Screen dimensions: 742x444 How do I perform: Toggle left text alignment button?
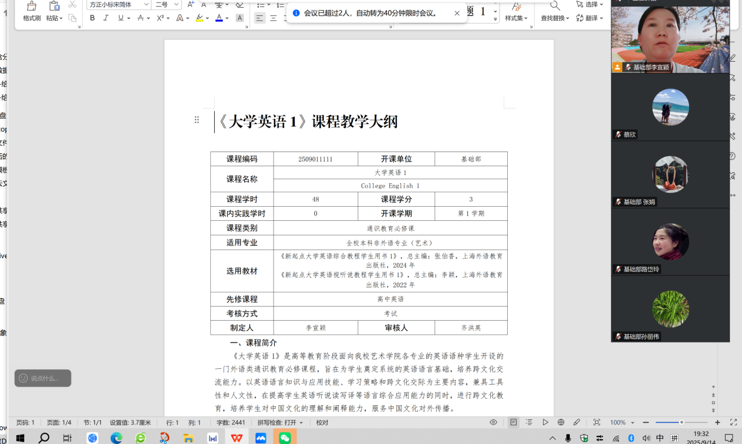tap(259, 18)
